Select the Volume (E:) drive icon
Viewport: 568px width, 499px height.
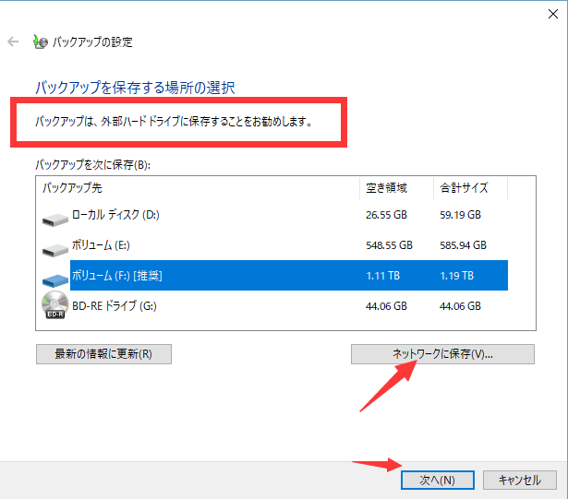tap(55, 250)
